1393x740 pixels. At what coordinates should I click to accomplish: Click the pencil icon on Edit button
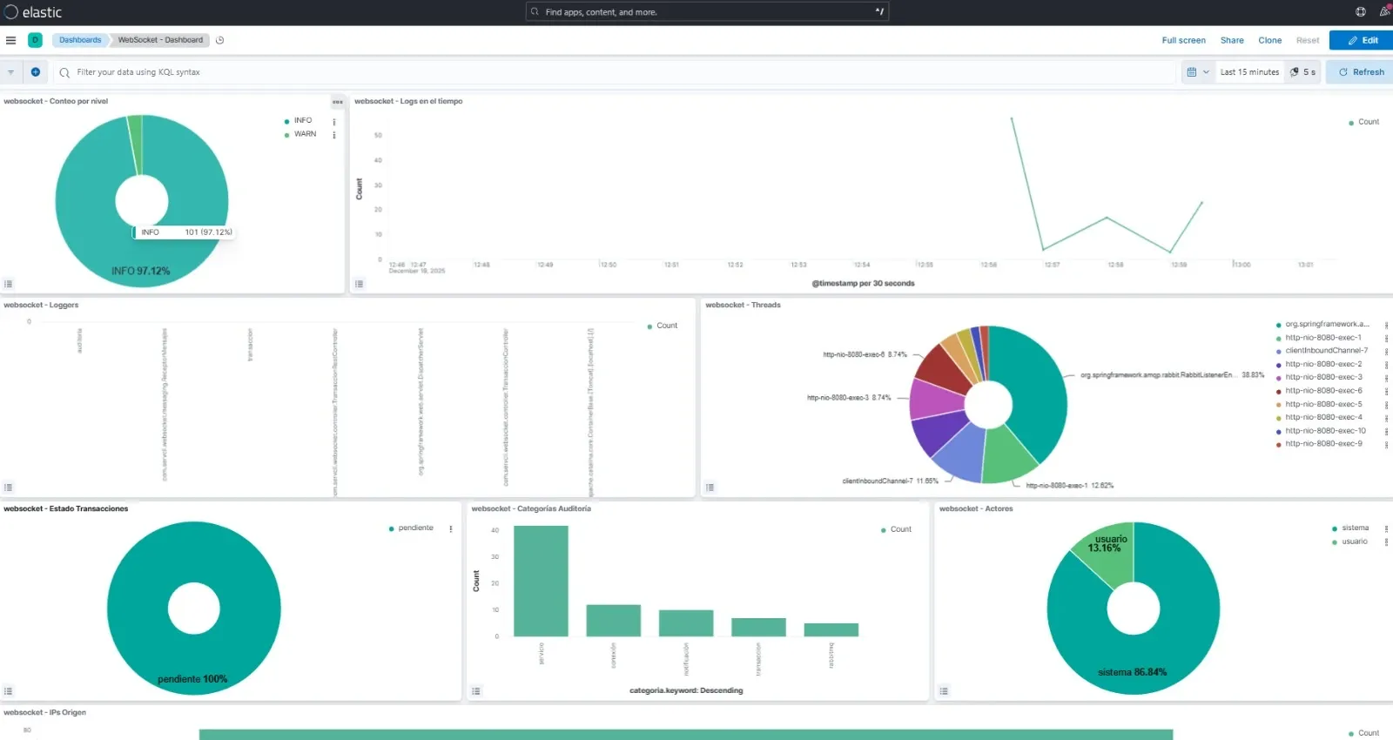click(x=1353, y=40)
